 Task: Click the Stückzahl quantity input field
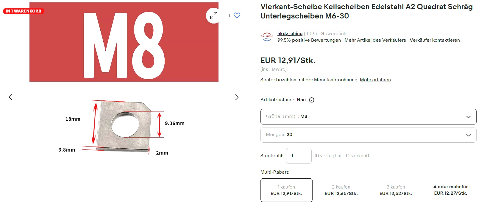point(299,156)
